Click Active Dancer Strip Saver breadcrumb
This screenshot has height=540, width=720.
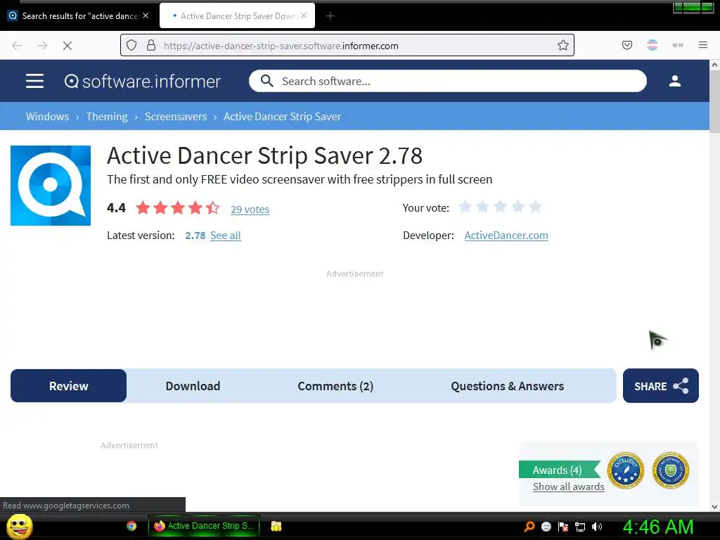(x=283, y=117)
